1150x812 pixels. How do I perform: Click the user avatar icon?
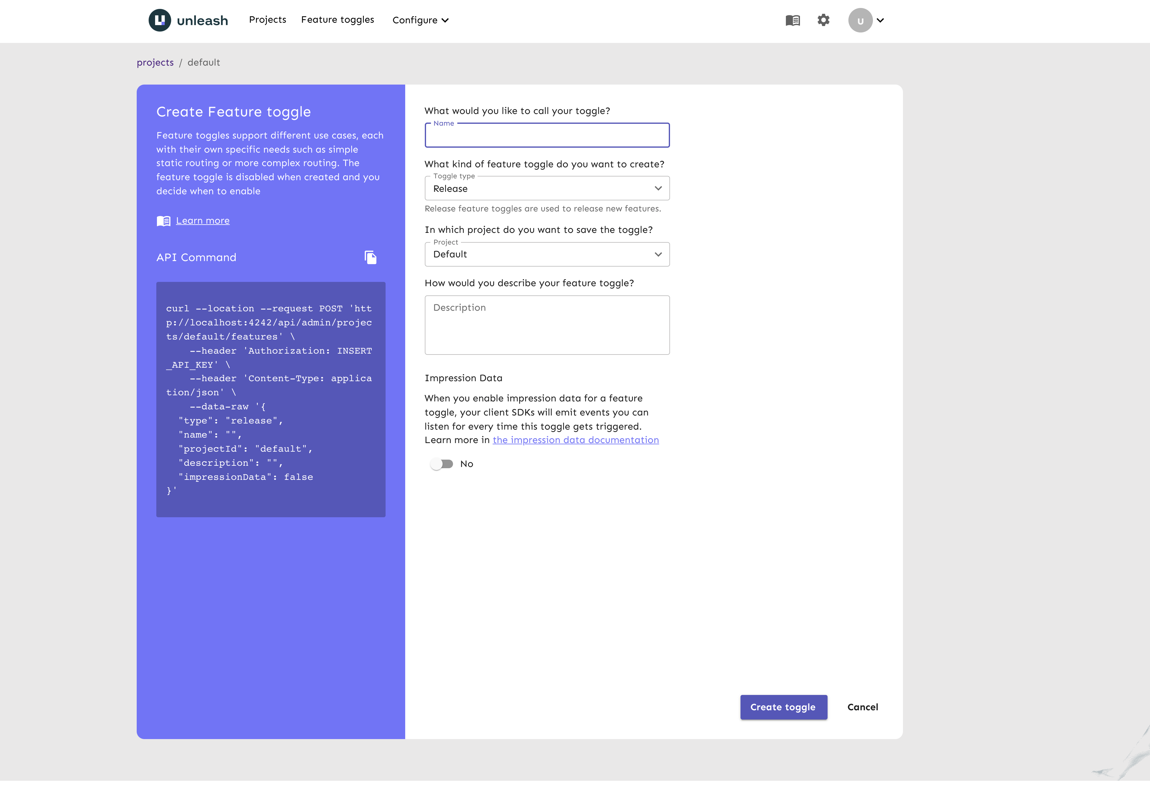(x=860, y=21)
